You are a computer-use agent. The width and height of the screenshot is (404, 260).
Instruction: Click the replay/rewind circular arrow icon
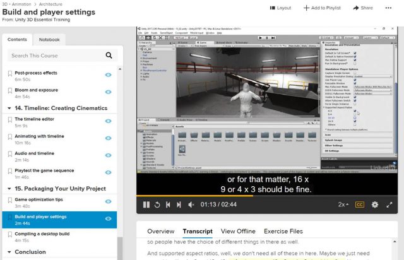(157, 205)
